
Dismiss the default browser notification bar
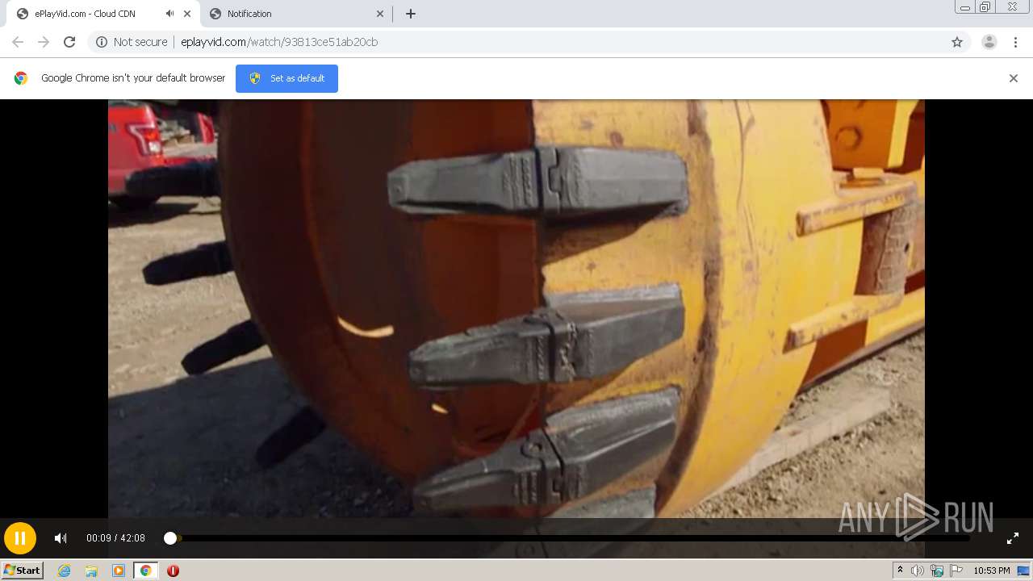point(1014,78)
